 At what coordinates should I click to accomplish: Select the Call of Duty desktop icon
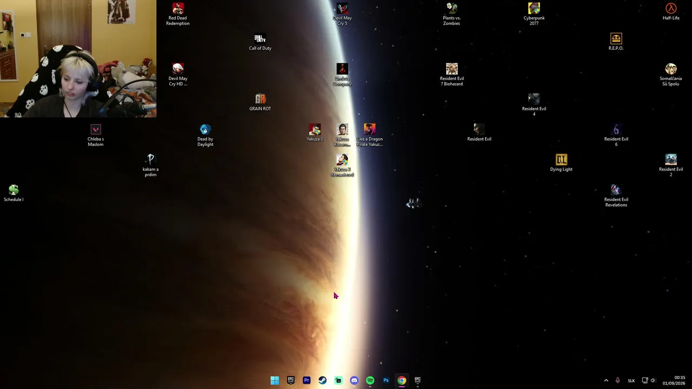pyautogui.click(x=260, y=42)
